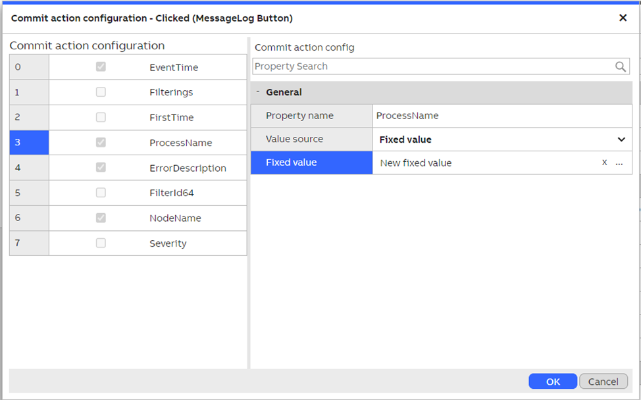Enable the Filterings checkbox
Image resolution: width=641 pixels, height=400 pixels.
pyautogui.click(x=101, y=92)
